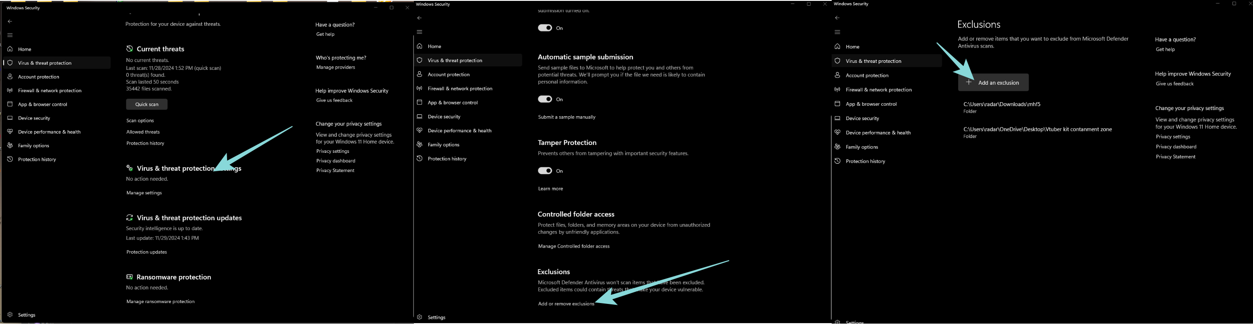Toggle the topmost On switch in middle window

pyautogui.click(x=545, y=28)
